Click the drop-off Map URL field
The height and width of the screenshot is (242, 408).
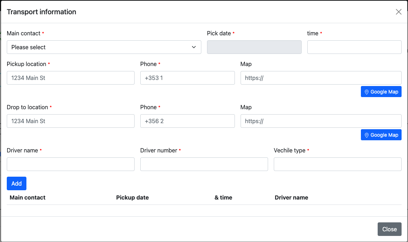coord(321,121)
